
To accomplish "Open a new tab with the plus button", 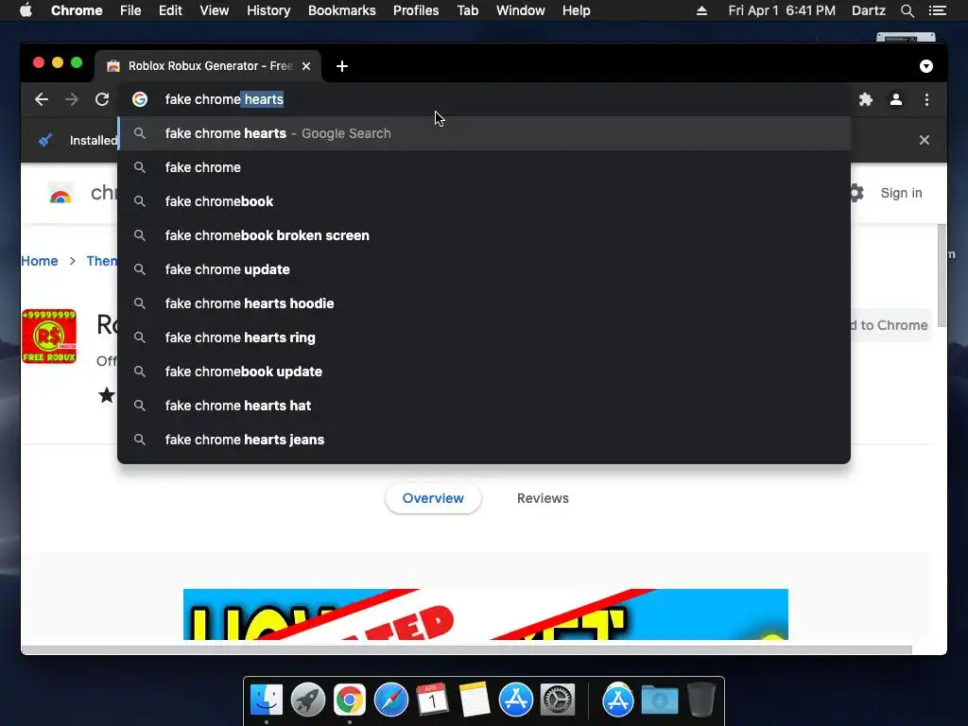I will [x=342, y=66].
